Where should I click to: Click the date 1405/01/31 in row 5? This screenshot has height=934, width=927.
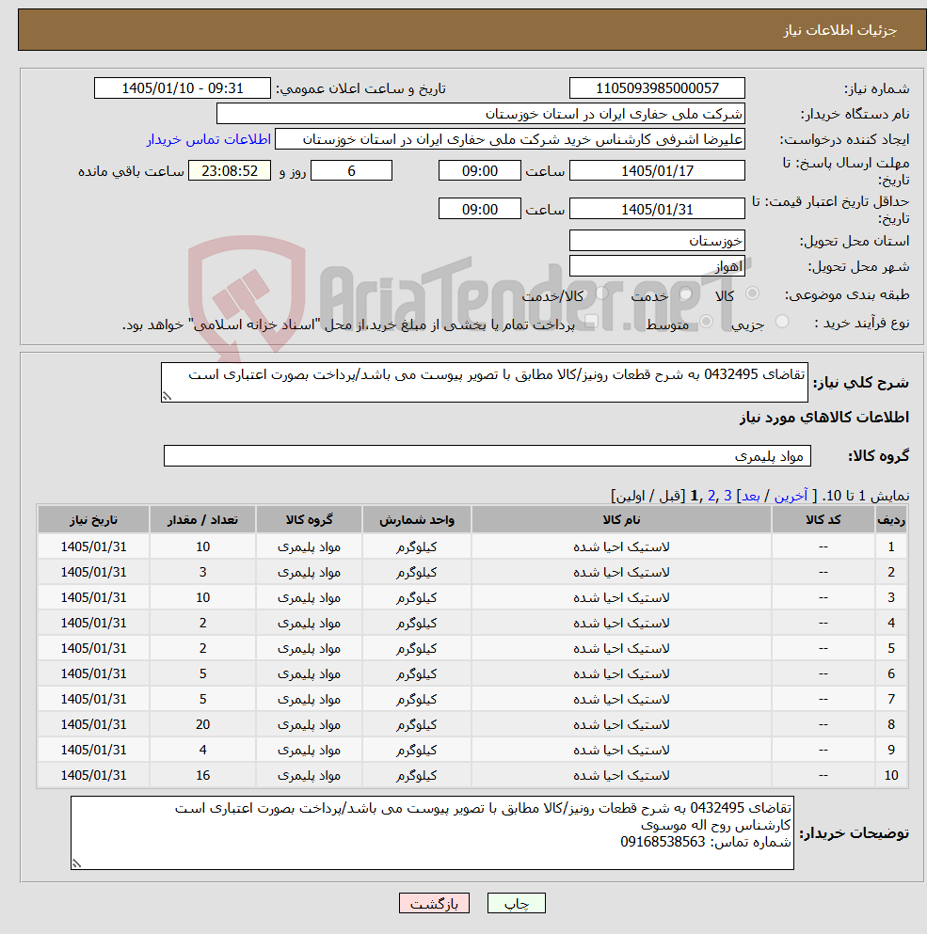click(x=93, y=648)
